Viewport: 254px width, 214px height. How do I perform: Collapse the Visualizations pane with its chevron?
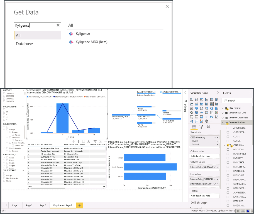218,93
